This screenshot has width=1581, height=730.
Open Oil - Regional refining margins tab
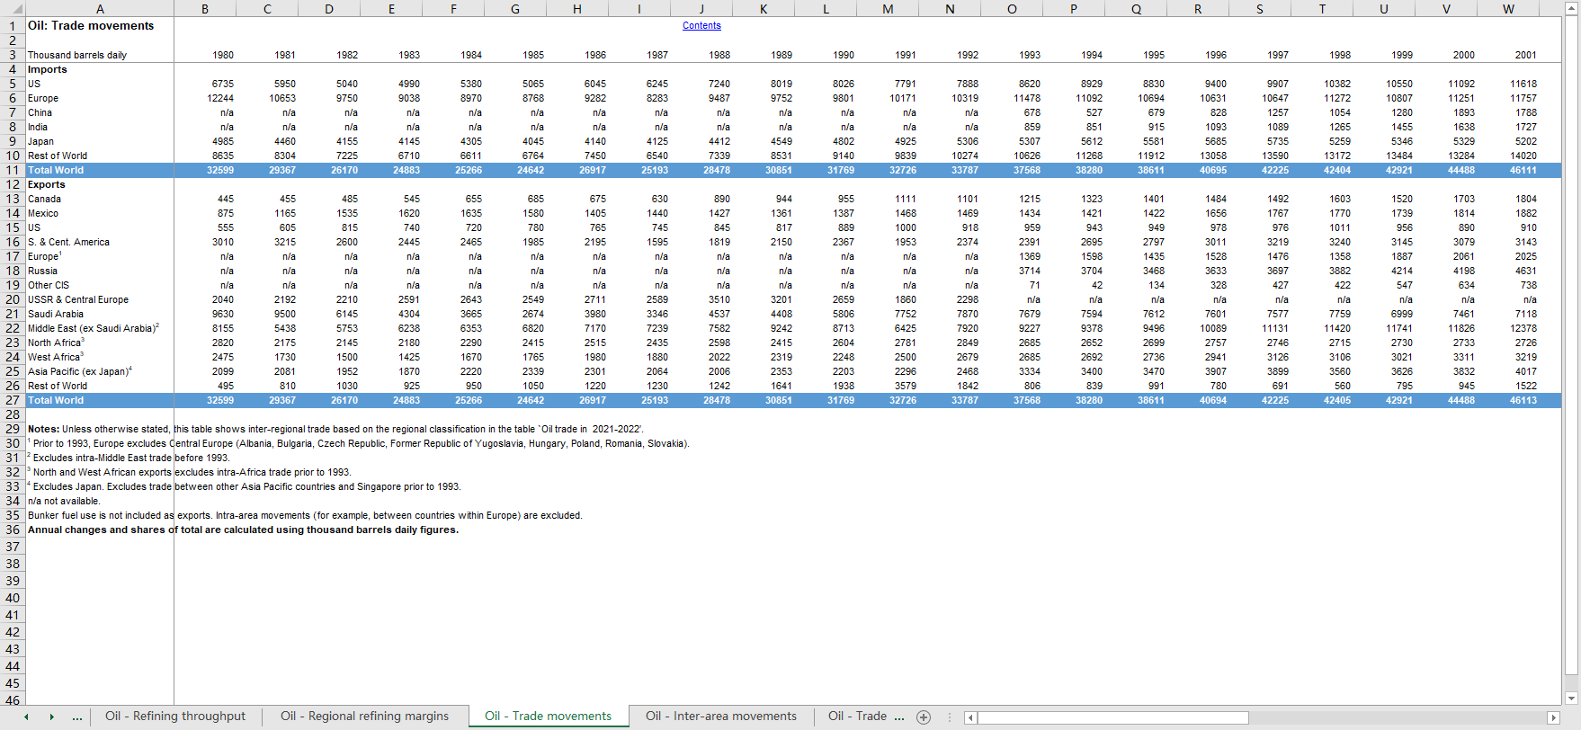[364, 717]
